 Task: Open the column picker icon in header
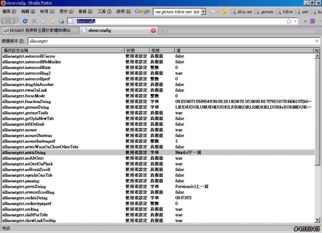click(317, 50)
